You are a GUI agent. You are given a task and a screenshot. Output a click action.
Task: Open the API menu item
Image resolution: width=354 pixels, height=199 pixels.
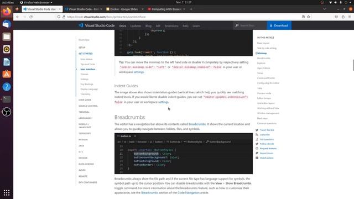coord(158,26)
